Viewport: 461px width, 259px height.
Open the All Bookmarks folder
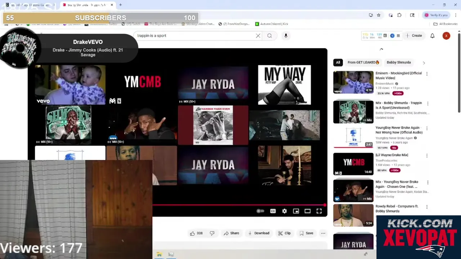click(x=446, y=24)
